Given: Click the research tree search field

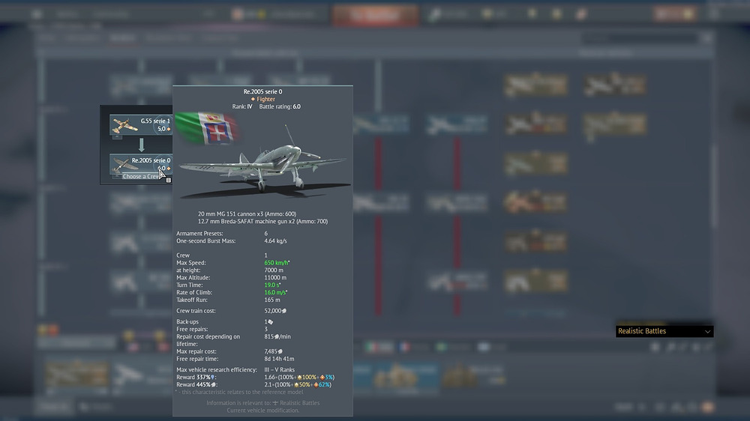Looking at the screenshot, I should point(645,37).
